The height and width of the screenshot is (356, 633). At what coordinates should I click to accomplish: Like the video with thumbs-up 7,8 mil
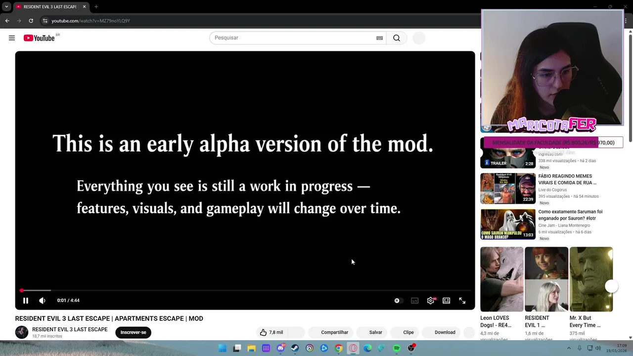[272, 332]
